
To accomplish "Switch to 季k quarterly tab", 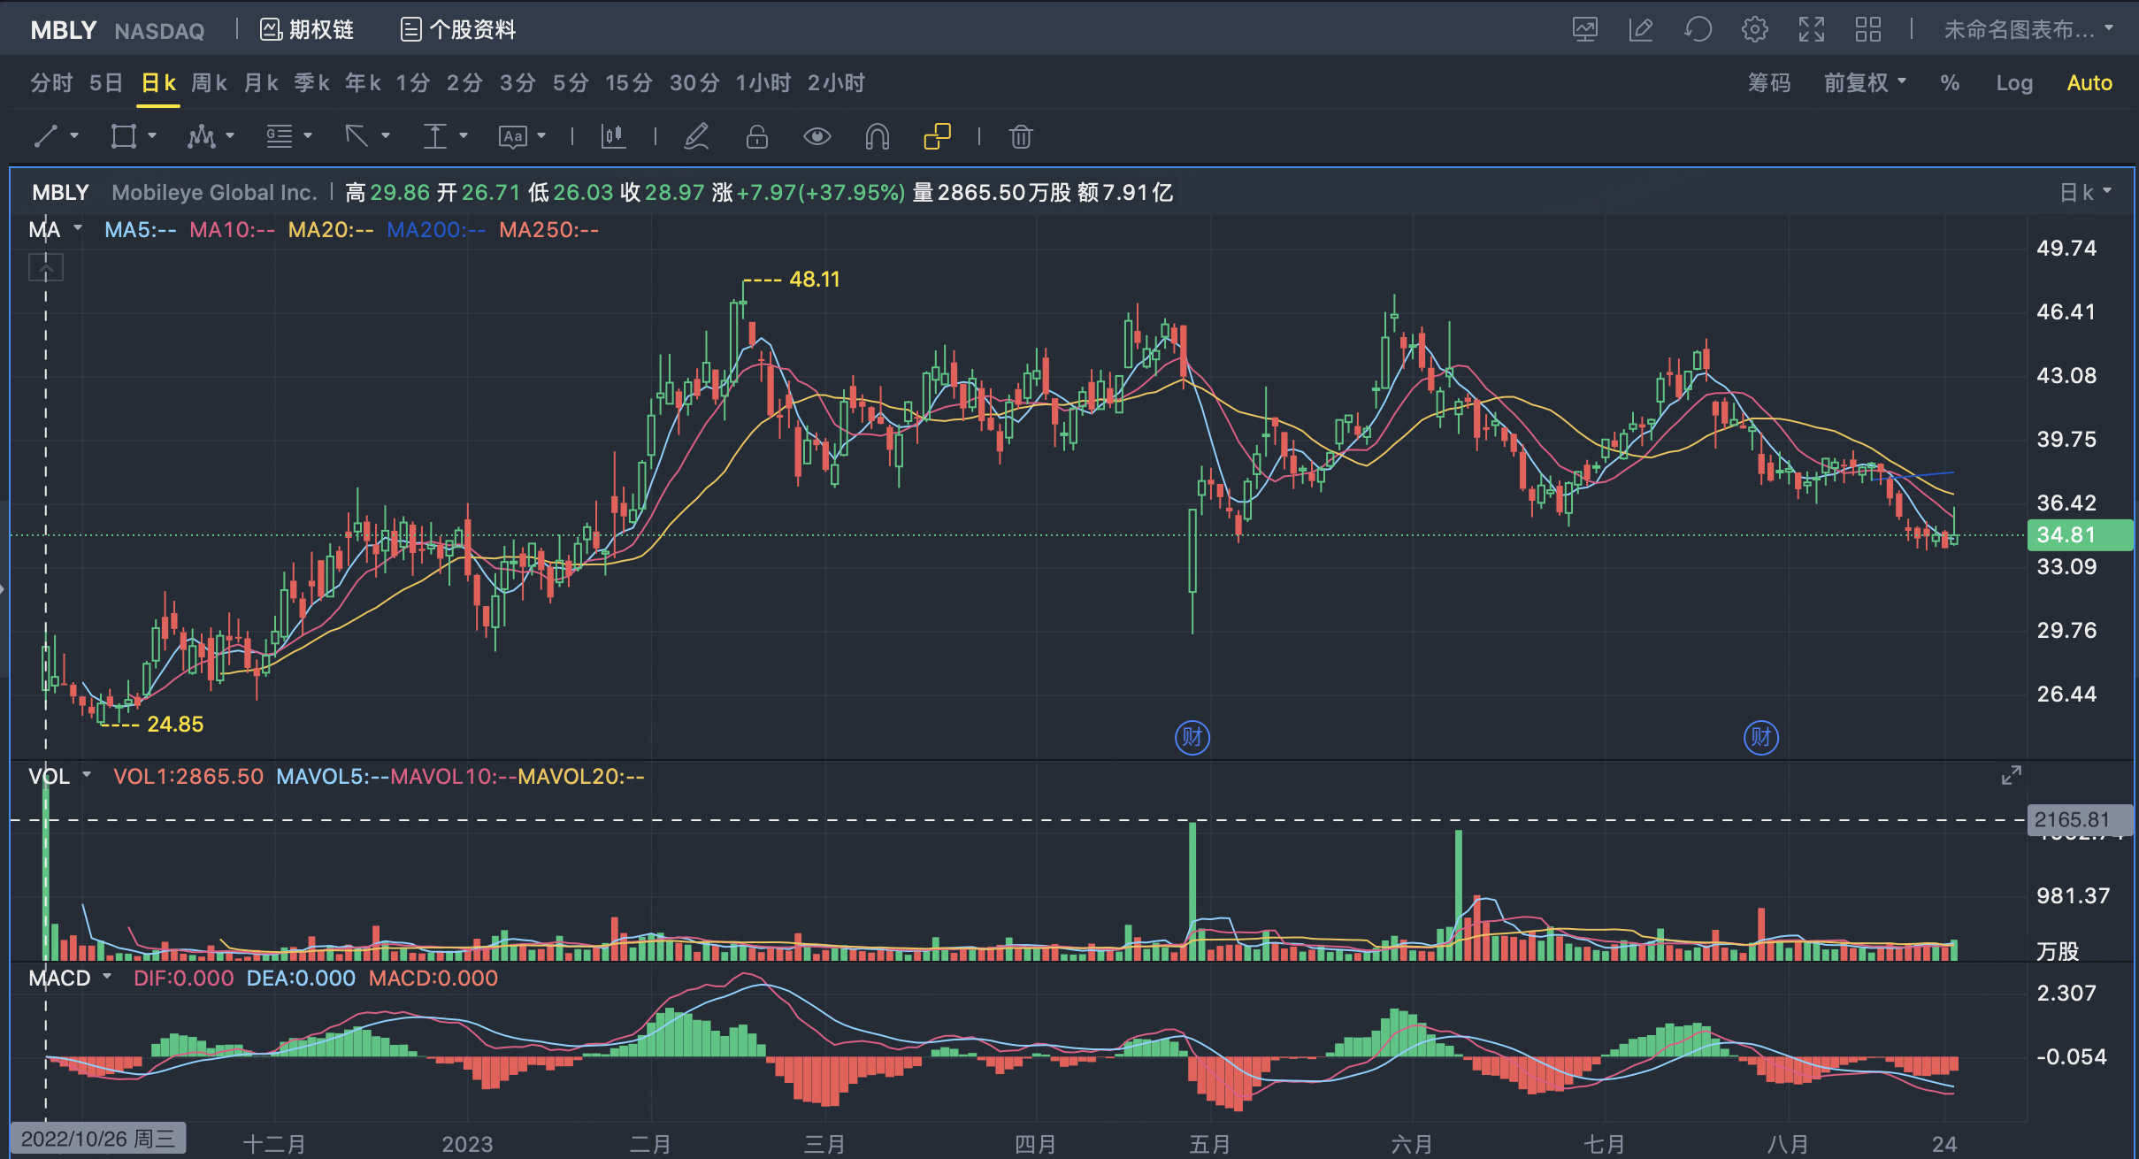I will point(312,83).
